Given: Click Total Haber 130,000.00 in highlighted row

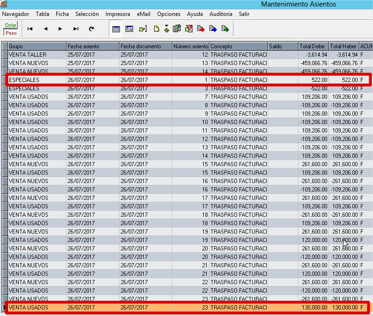Looking at the screenshot, I should [x=344, y=308].
